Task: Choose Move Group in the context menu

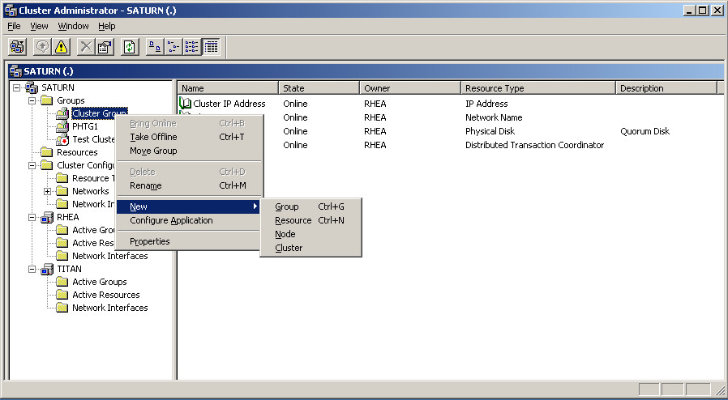Action: (x=190, y=151)
